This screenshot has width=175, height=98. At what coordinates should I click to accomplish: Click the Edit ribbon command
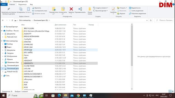(122, 11)
